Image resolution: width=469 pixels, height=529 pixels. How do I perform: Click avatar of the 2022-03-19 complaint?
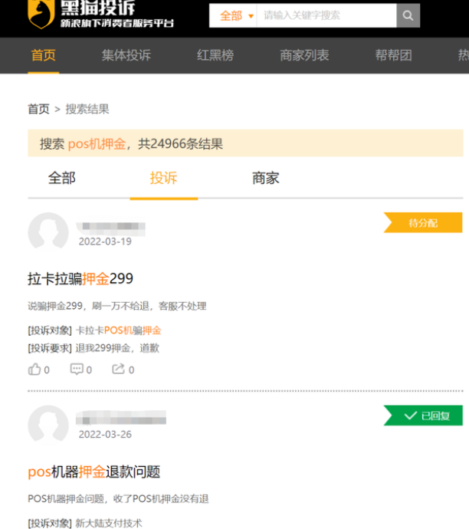point(48,232)
